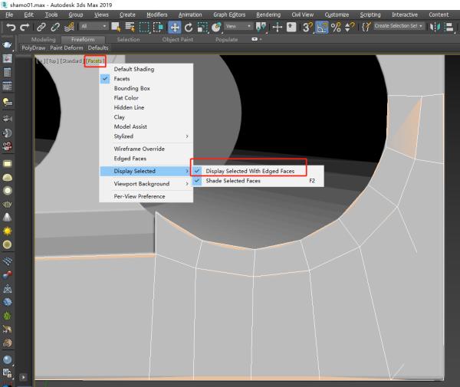The width and height of the screenshot is (460, 387).
Task: Toggle the Percent Snap button
Action: [336, 28]
